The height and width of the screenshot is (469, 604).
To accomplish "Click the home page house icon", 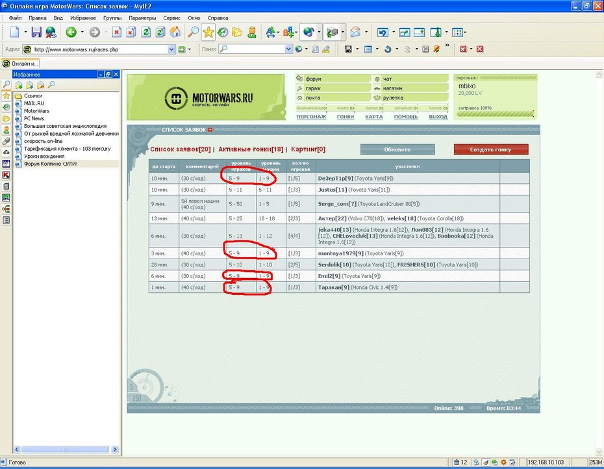I will point(175,32).
